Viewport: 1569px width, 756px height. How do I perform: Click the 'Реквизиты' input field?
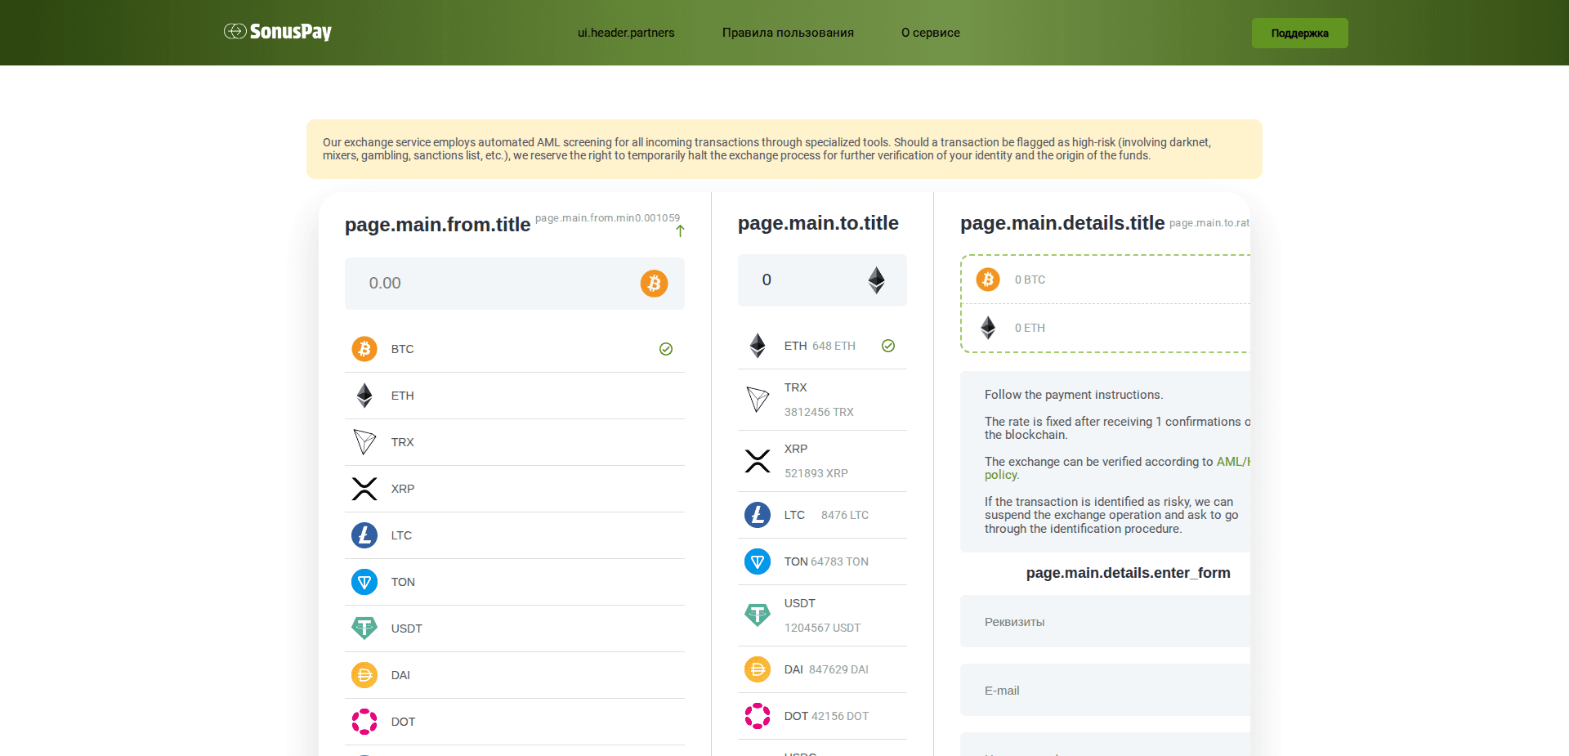click(x=1105, y=621)
